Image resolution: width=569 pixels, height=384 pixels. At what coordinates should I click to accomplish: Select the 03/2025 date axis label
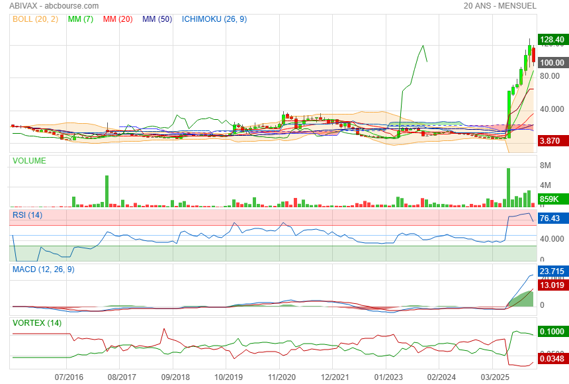pyautogui.click(x=492, y=377)
